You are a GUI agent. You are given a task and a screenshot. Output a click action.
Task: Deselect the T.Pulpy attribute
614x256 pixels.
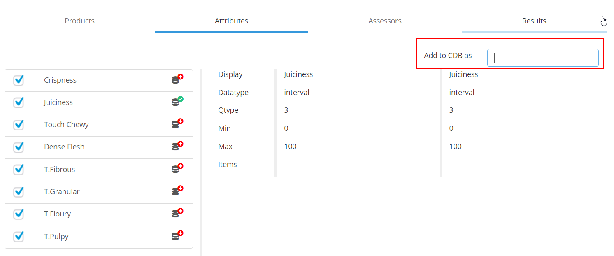[19, 236]
